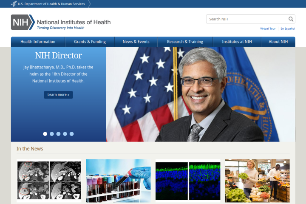Select the fifth carousel slide dot

point(72,134)
